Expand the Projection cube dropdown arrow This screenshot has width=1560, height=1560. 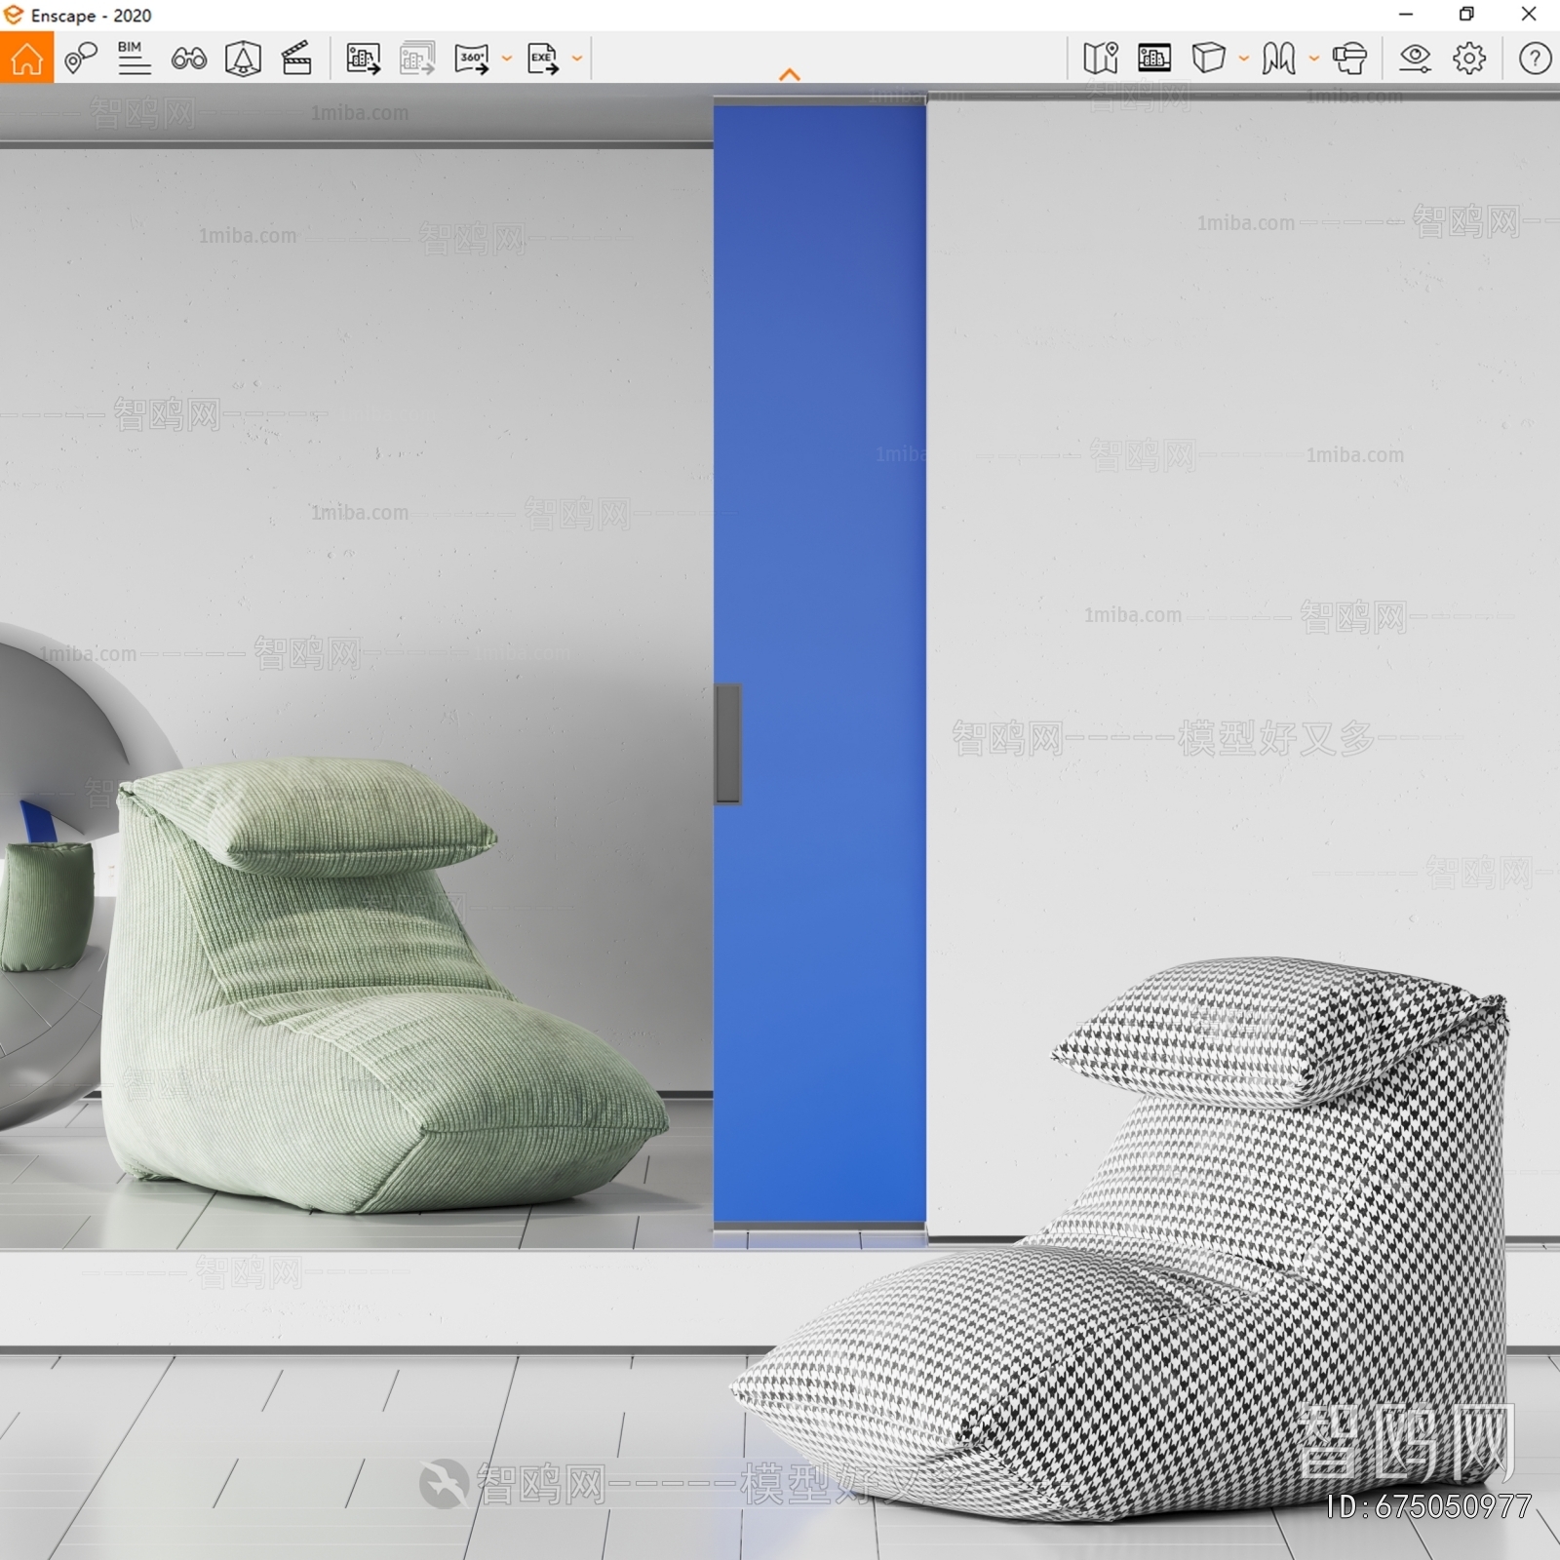pyautogui.click(x=1244, y=58)
